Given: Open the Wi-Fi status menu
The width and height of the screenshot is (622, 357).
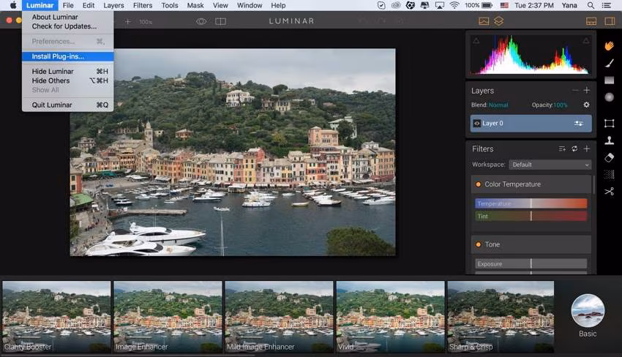Looking at the screenshot, I should [454, 6].
